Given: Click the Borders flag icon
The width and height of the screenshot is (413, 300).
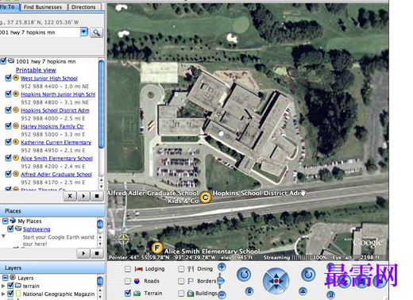Looking at the screenshot, I should click(x=191, y=281).
